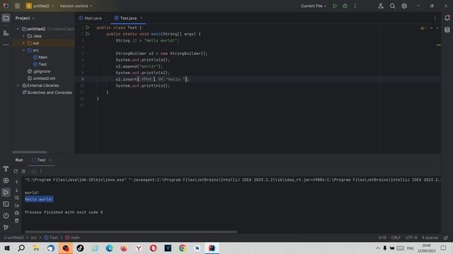This screenshot has height=254, width=453.
Task: Click Run console horizontal scrollbar
Action: (x=131, y=232)
